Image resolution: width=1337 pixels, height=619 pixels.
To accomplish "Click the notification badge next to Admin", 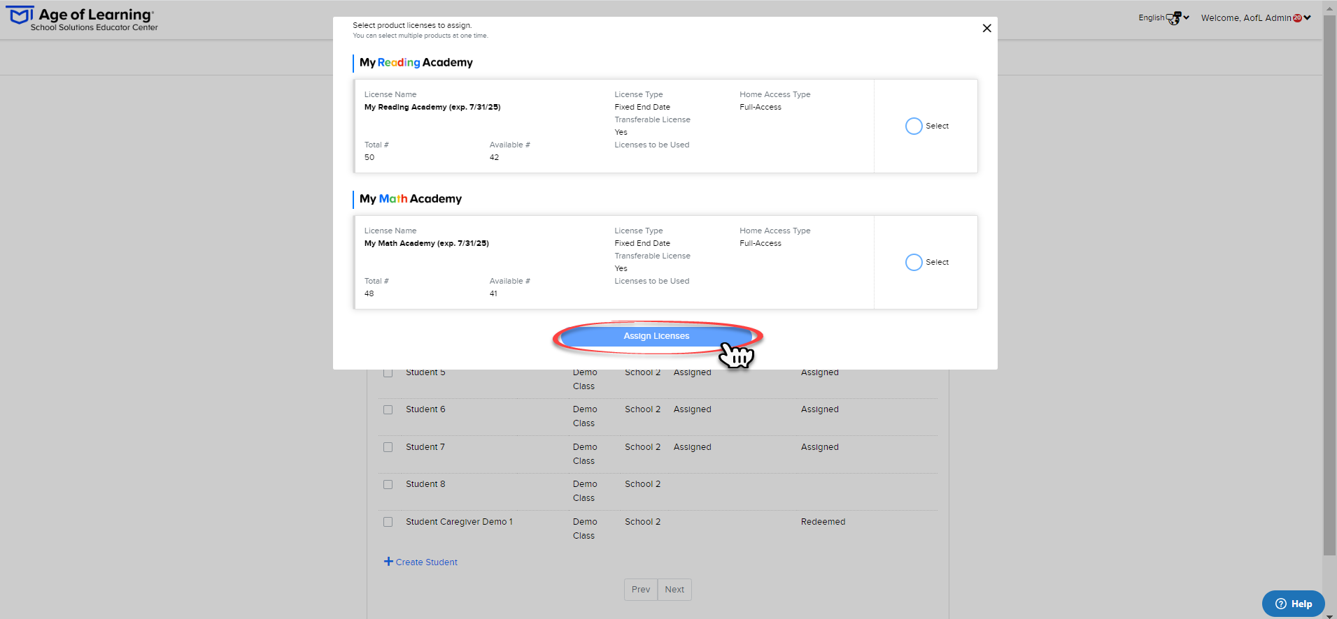I will (x=1297, y=18).
